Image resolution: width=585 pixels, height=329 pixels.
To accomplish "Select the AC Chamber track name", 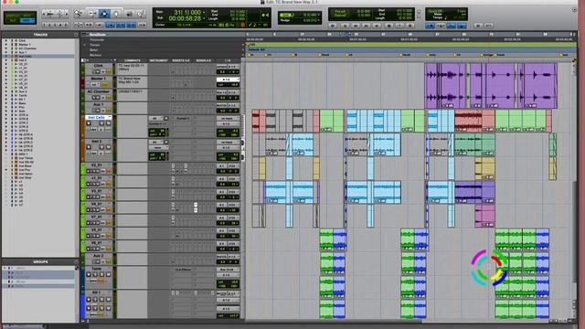I will (x=99, y=91).
